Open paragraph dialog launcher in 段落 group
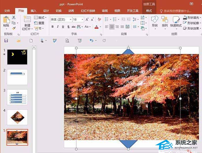 147,35
